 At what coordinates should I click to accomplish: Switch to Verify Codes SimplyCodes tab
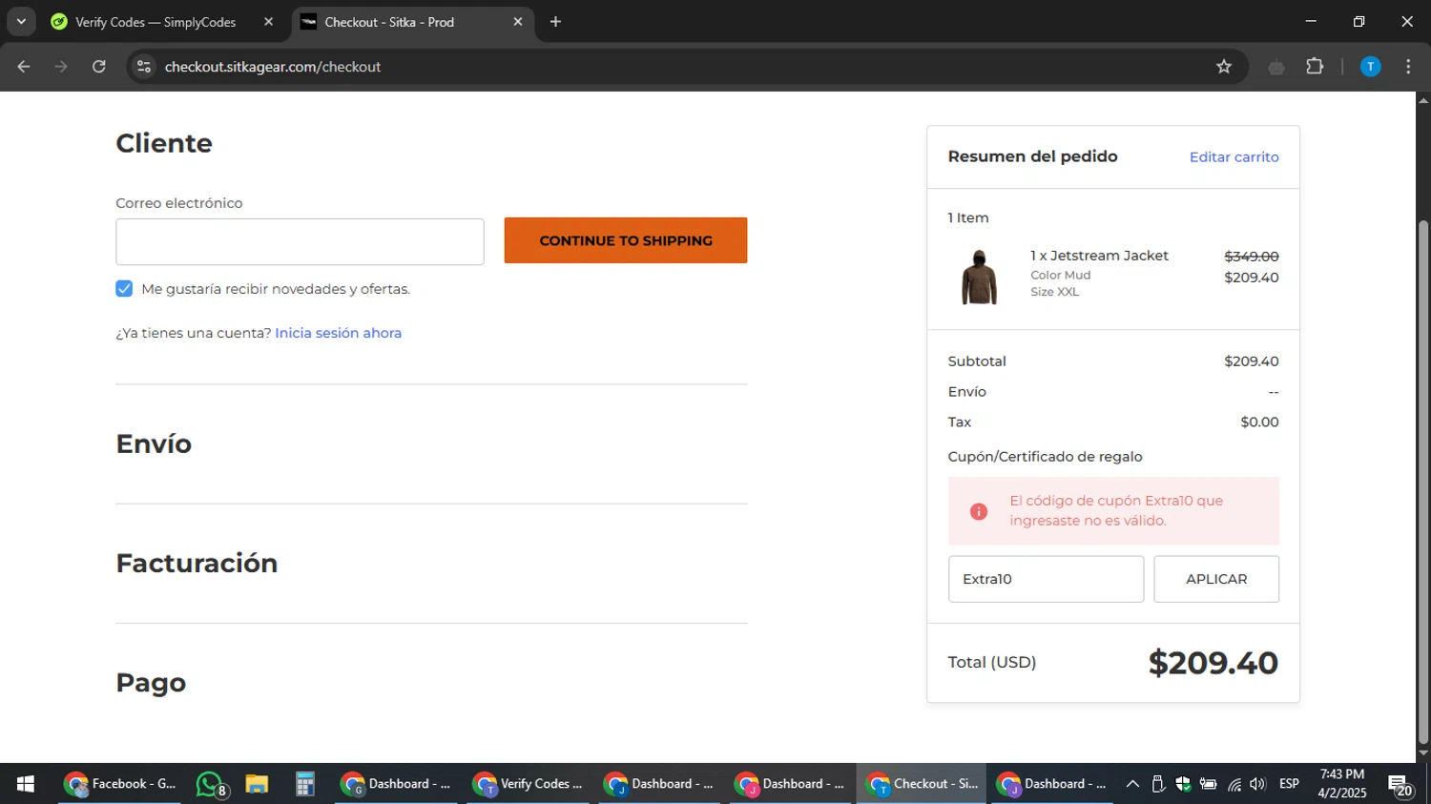point(156,22)
